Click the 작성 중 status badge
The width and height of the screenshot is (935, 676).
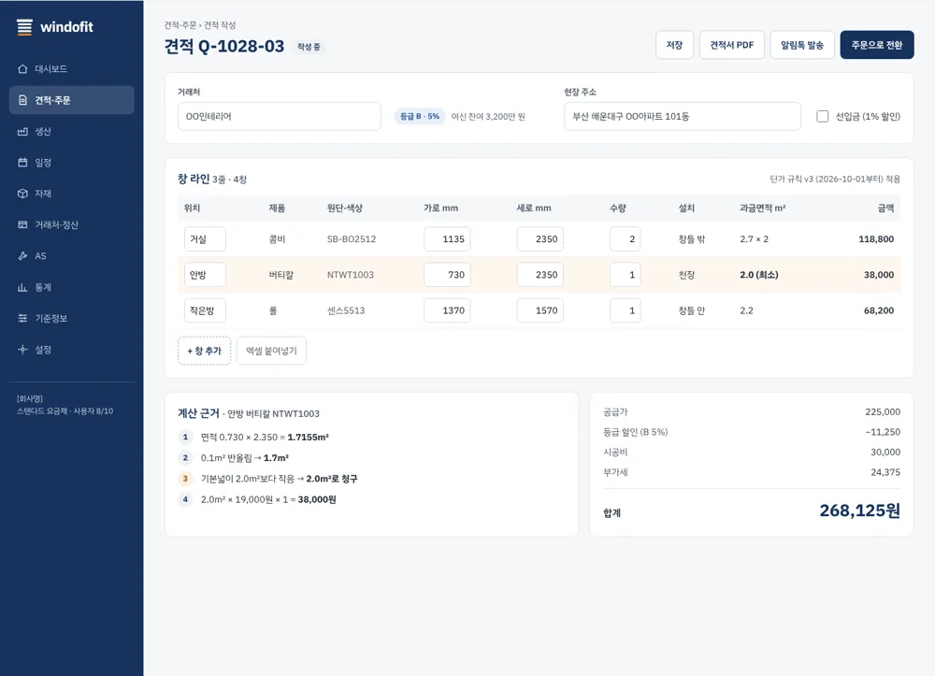(309, 47)
